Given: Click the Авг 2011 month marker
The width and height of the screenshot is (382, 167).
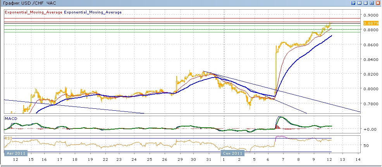Looking at the screenshot, I should click(x=16, y=153).
